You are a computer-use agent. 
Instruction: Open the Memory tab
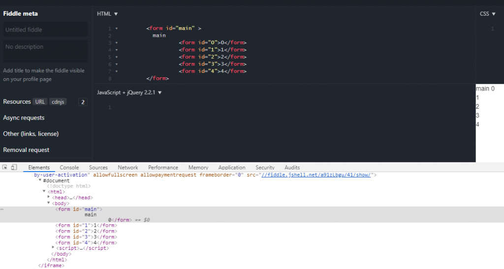198,168
